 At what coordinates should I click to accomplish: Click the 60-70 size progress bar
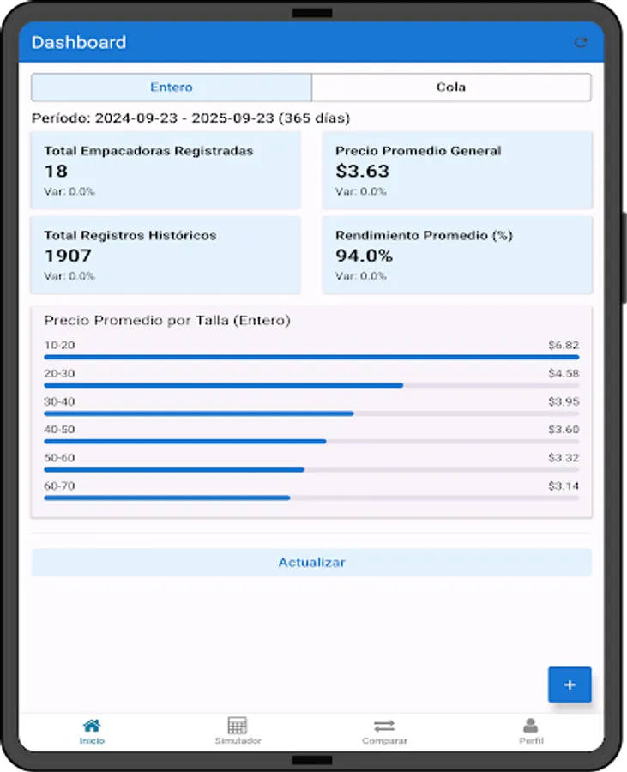point(311,498)
